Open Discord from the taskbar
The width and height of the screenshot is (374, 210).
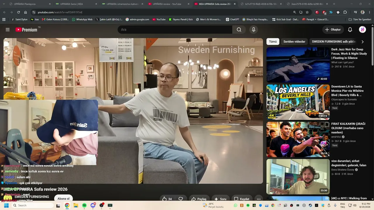(93, 205)
